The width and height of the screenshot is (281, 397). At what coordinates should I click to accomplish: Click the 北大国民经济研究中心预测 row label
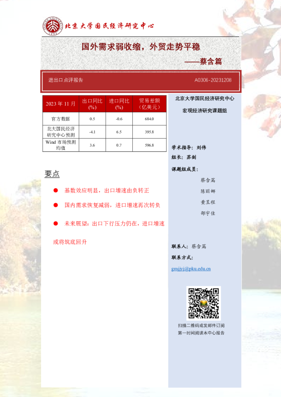tap(60, 132)
